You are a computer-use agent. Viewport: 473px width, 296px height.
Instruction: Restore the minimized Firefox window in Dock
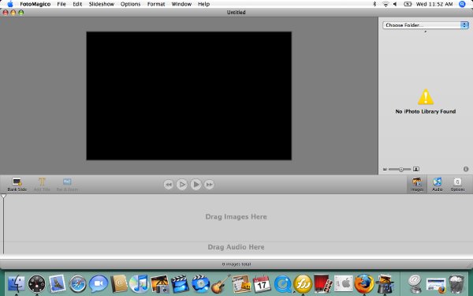click(x=436, y=285)
